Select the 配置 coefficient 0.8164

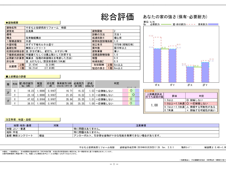[x=41, y=99]
